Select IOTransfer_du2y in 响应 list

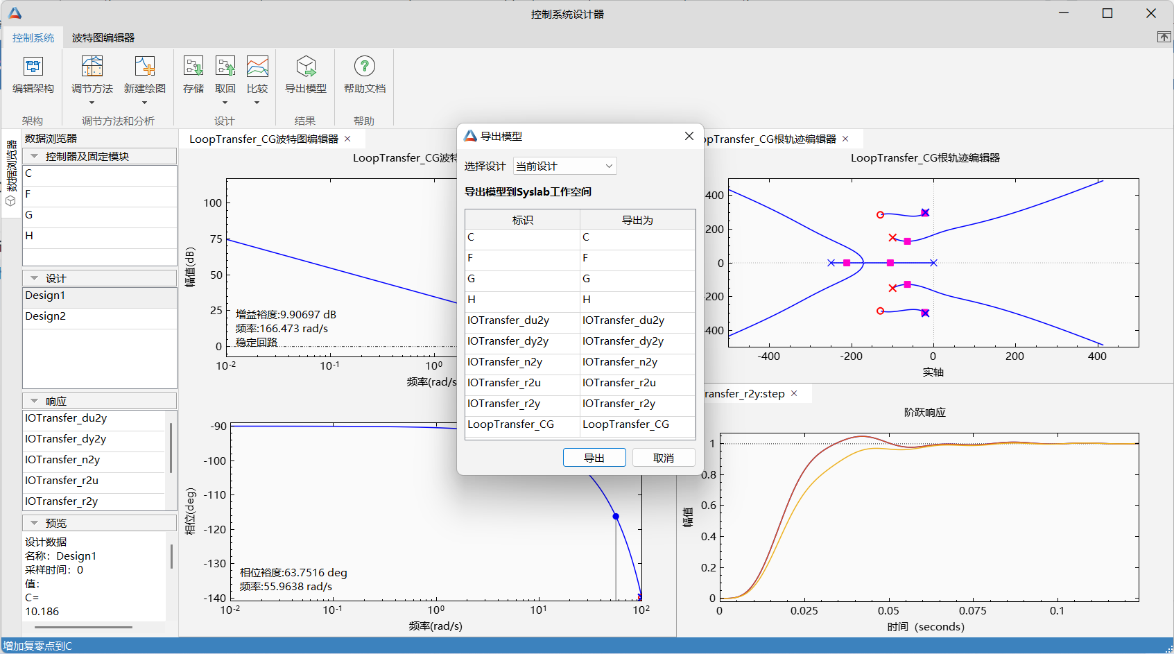click(95, 420)
